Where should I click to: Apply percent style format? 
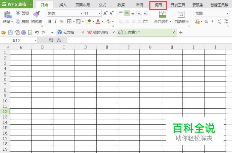(x=206, y=21)
